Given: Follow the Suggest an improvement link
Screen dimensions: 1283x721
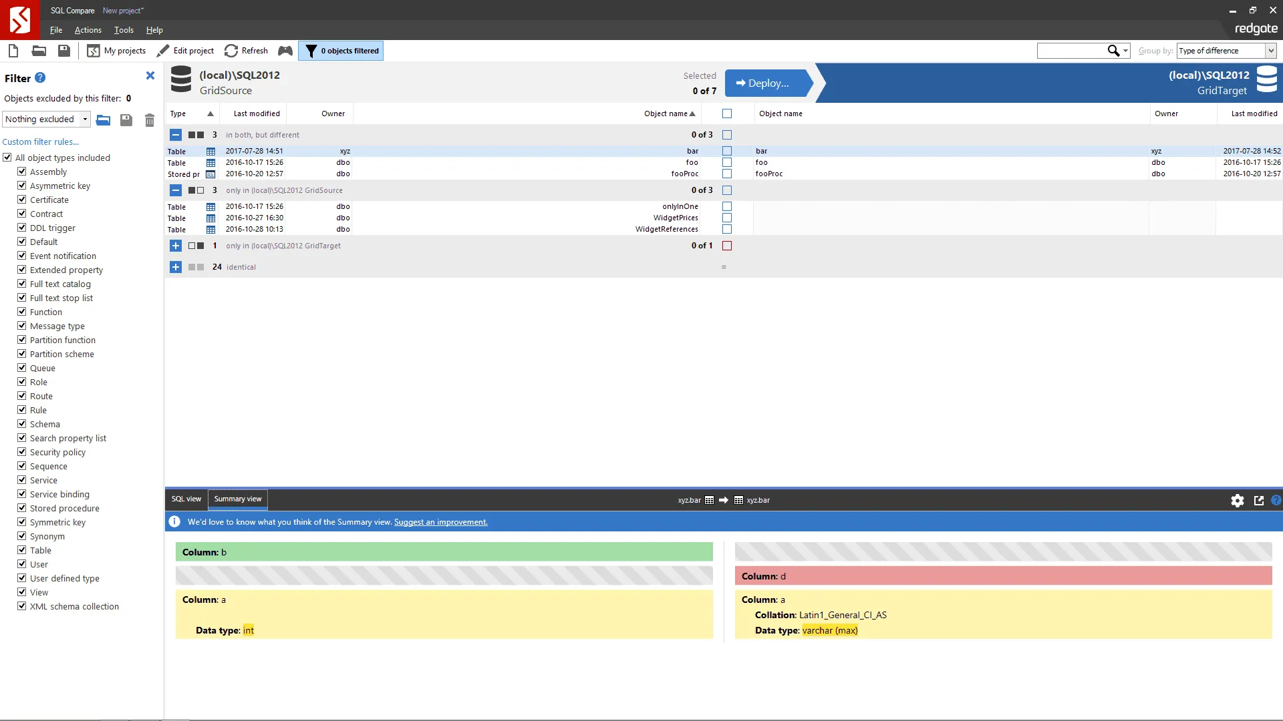Looking at the screenshot, I should coord(440,522).
